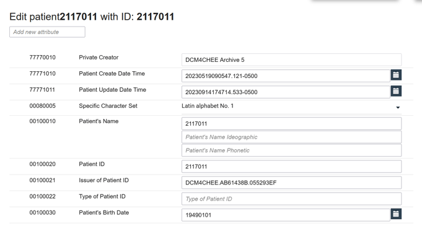422x229 pixels.
Task: Click the Type of Patient ID field
Action: [291, 199]
